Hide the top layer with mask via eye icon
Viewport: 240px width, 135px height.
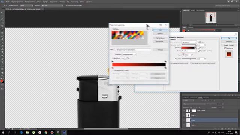(184, 111)
